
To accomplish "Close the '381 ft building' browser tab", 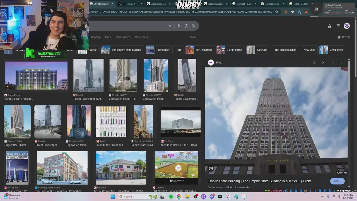I will 113,4.
